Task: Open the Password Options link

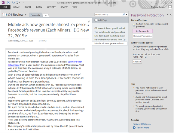Action: tap(142, 124)
